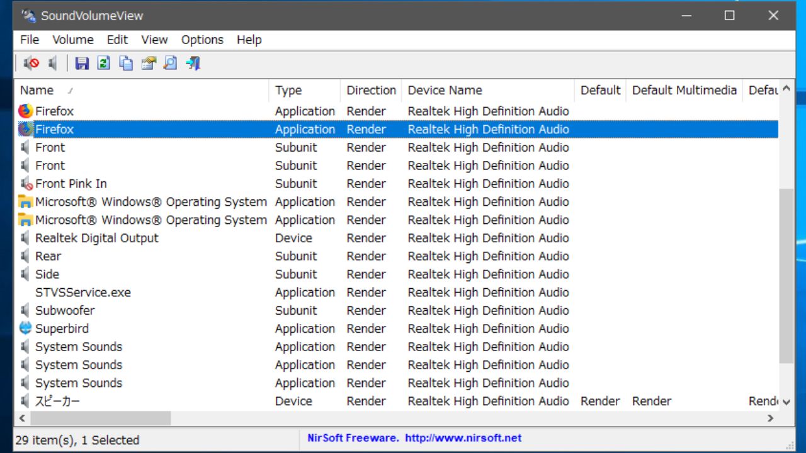This screenshot has width=806, height=453.
Task: Open the Edit menu
Action: (x=117, y=40)
